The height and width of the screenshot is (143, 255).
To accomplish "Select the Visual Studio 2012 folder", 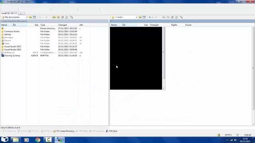I will tap(12, 46).
